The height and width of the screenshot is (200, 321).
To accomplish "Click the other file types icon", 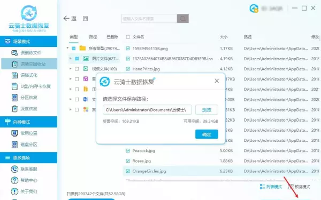I will [x=86, y=109].
